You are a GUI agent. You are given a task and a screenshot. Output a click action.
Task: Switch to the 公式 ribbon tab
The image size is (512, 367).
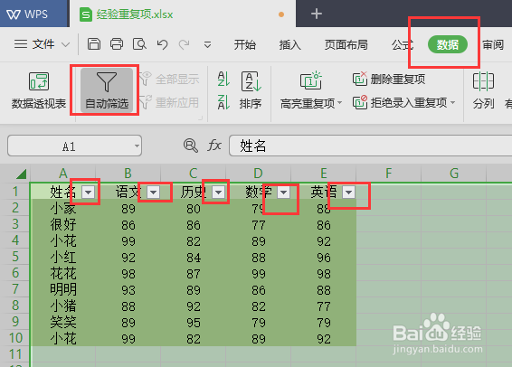point(403,44)
